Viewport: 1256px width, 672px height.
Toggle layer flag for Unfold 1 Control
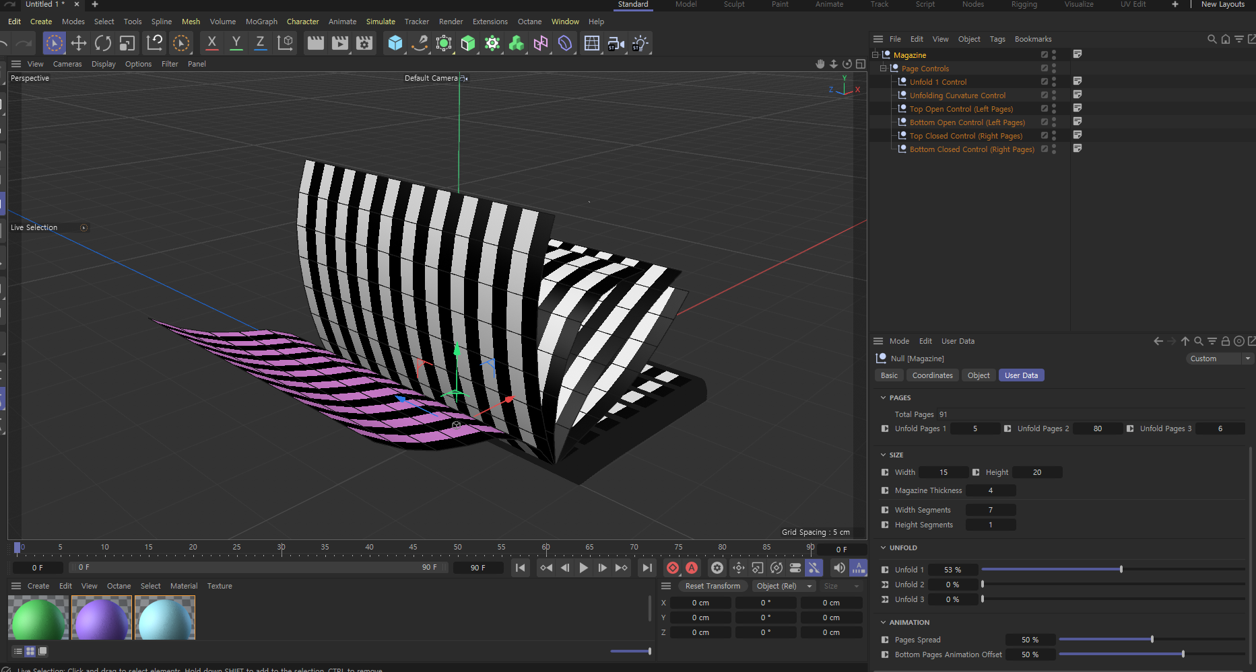point(1044,81)
